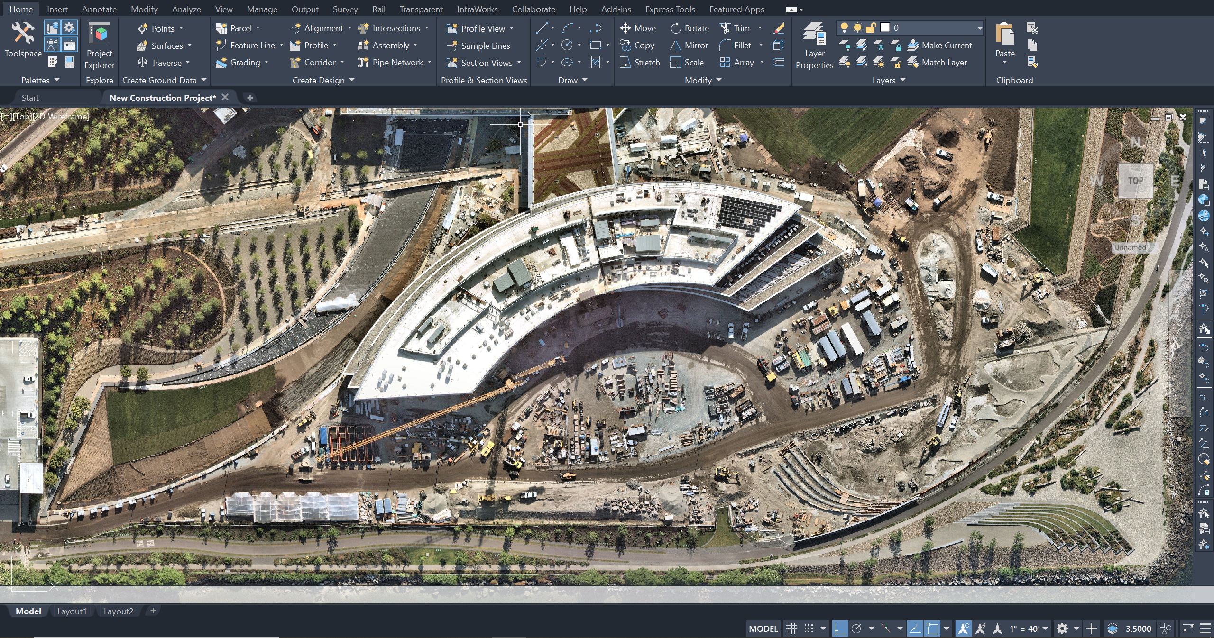Image resolution: width=1214 pixels, height=638 pixels.
Task: Click TOP on the ViewCube
Action: (1136, 180)
